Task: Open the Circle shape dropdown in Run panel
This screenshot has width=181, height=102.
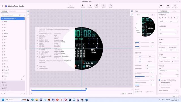Action: pos(143,15)
